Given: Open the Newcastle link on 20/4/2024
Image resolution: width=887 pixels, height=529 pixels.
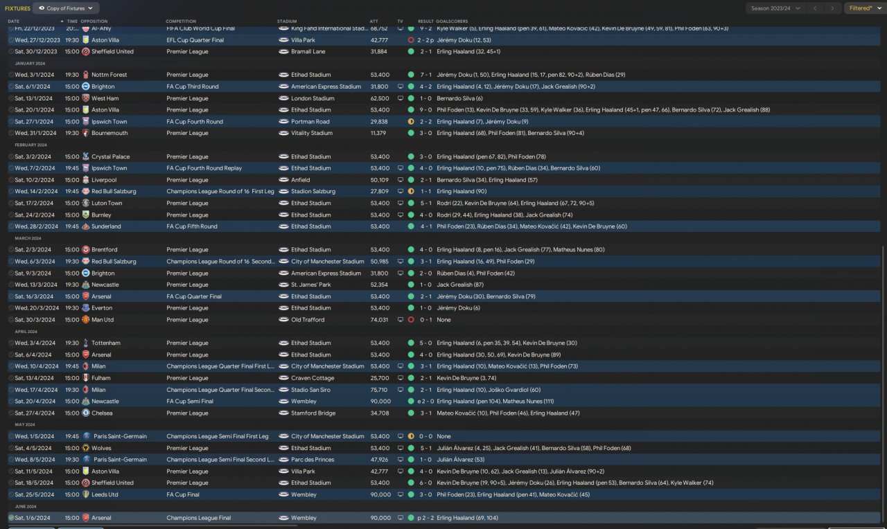Looking at the screenshot, I should (x=105, y=401).
